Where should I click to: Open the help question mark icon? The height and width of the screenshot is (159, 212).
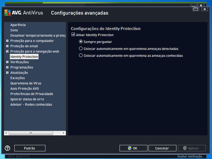(7, 148)
